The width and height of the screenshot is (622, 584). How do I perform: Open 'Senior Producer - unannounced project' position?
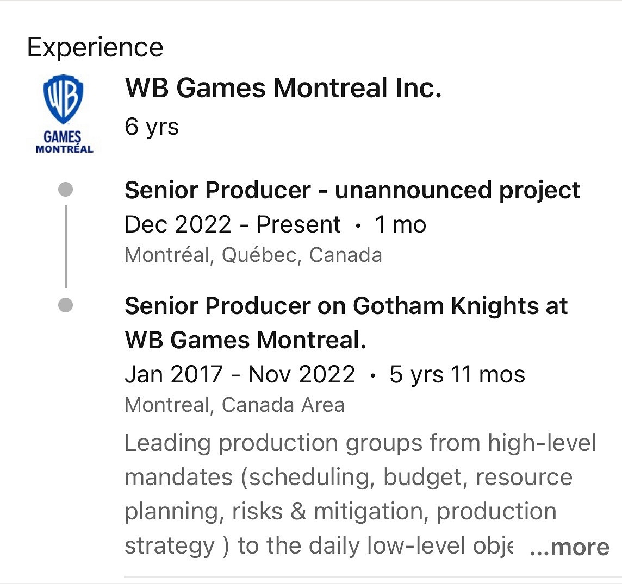click(352, 190)
